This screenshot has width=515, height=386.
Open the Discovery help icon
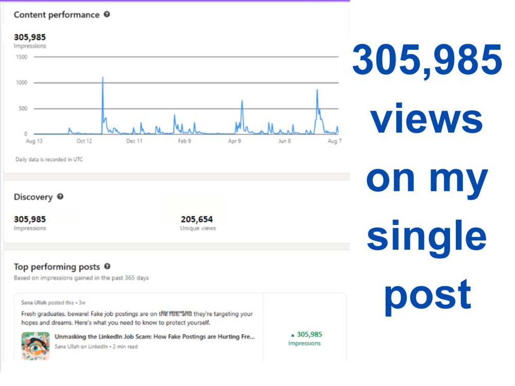click(x=60, y=197)
